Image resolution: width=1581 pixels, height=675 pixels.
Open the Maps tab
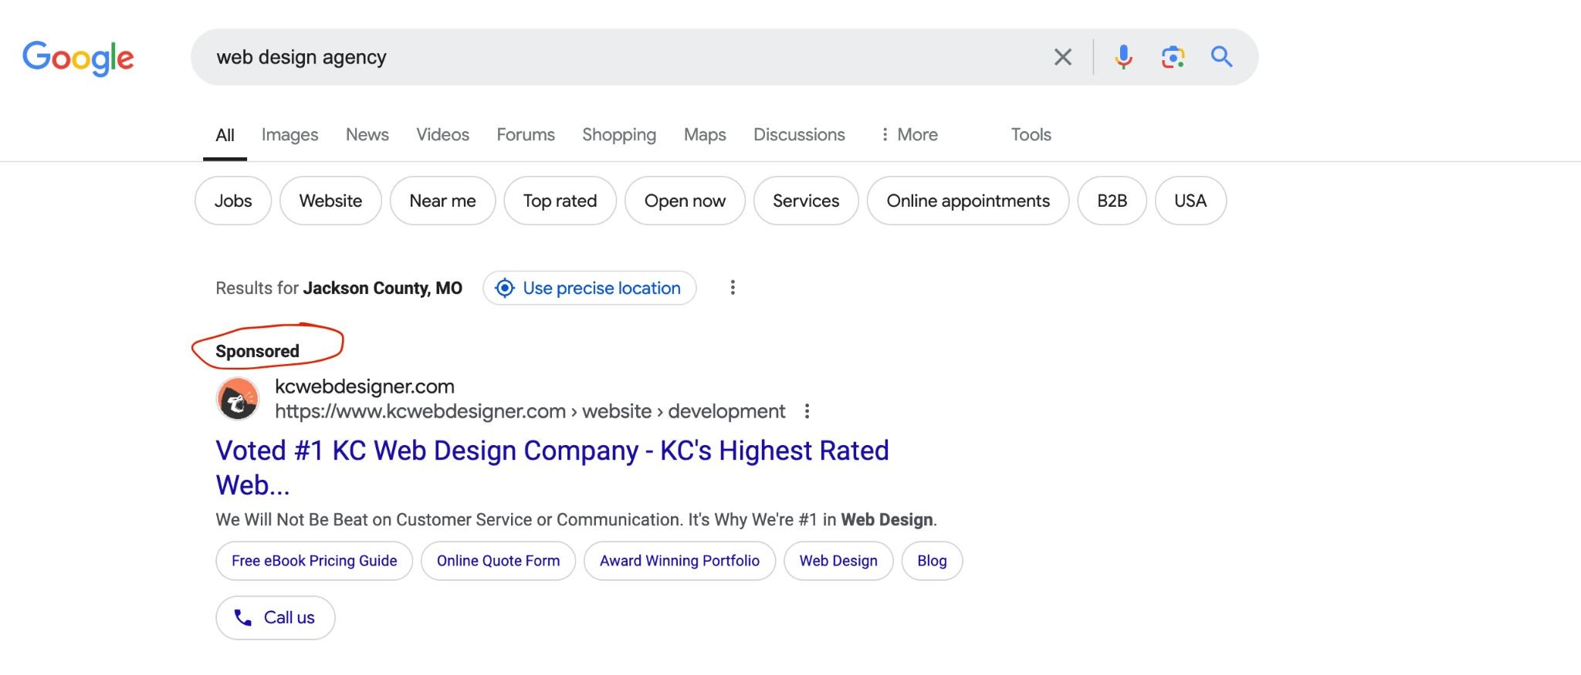click(705, 135)
